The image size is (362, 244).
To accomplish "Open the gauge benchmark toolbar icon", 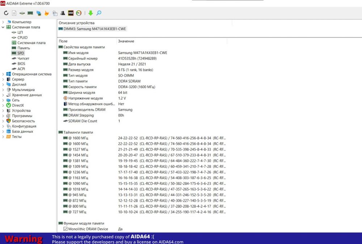I will [79, 13].
